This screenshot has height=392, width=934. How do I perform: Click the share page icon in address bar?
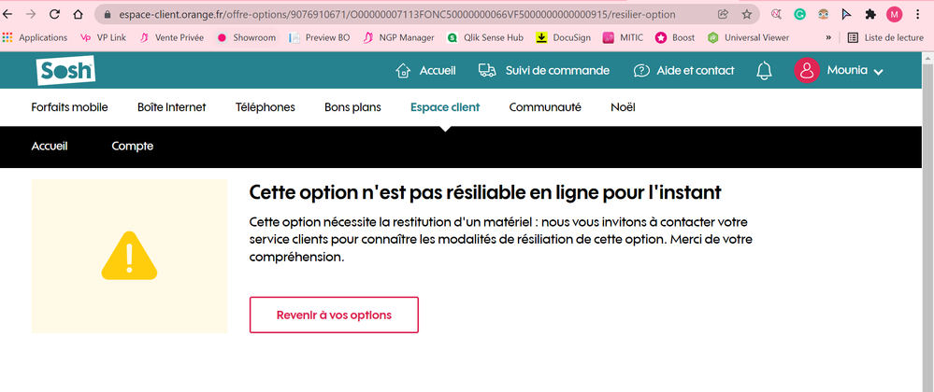(723, 15)
